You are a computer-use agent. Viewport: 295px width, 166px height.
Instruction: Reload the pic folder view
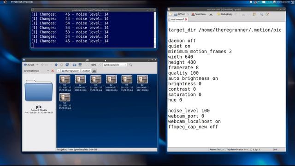point(67,65)
